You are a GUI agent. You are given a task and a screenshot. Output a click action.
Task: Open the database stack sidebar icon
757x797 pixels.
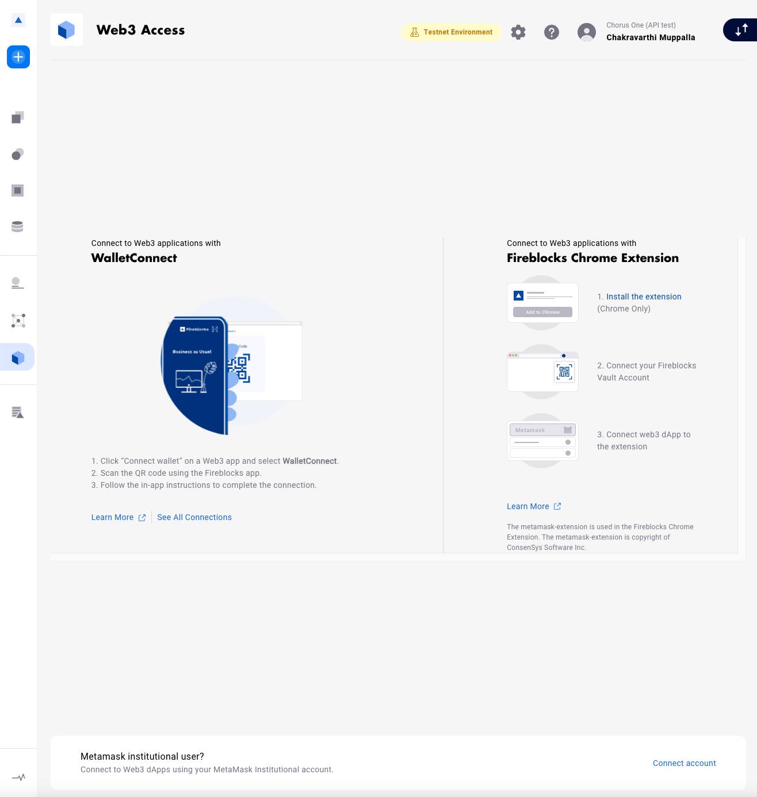[18, 226]
